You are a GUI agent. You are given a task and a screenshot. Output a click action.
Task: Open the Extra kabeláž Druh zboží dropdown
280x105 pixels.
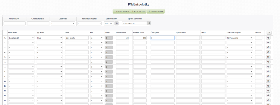coord(21,38)
